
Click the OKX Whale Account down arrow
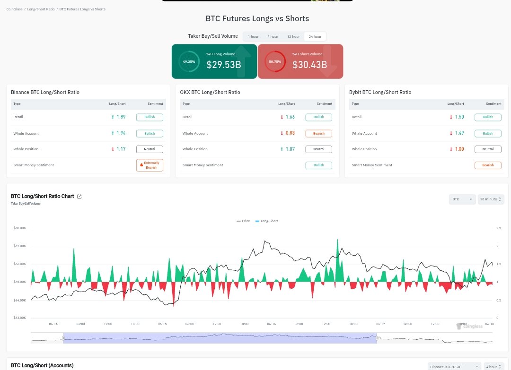282,133
